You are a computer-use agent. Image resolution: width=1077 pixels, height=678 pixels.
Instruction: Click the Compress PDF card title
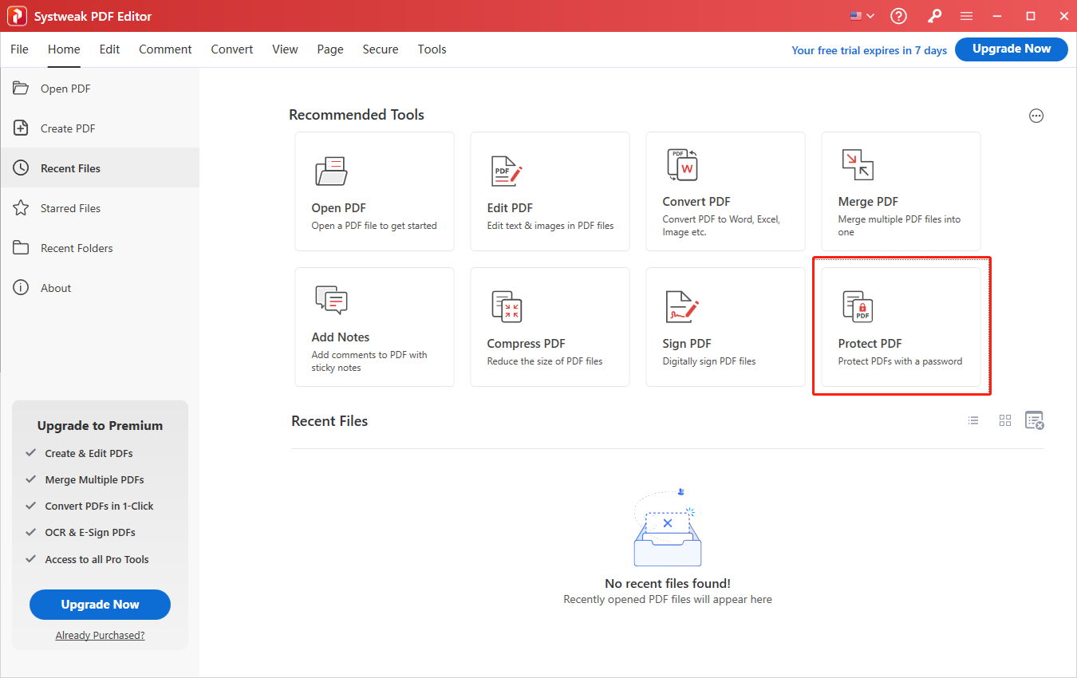click(x=526, y=344)
